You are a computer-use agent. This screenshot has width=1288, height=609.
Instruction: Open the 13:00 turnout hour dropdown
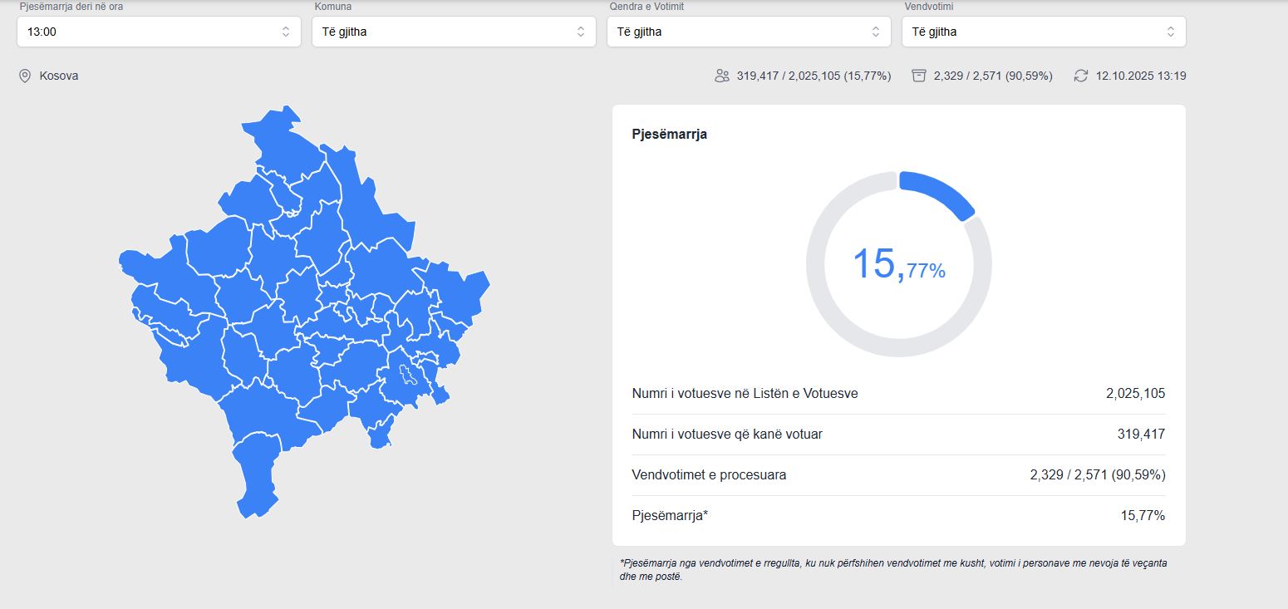tap(159, 32)
